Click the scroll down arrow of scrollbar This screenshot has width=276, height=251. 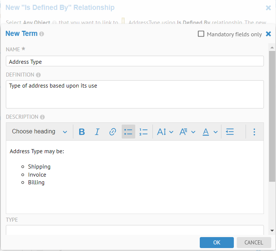pyautogui.click(x=272, y=230)
